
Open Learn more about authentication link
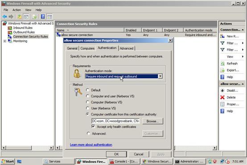(91, 145)
